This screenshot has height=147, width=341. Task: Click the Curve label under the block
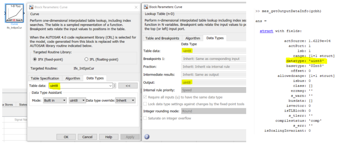click(x=14, y=24)
